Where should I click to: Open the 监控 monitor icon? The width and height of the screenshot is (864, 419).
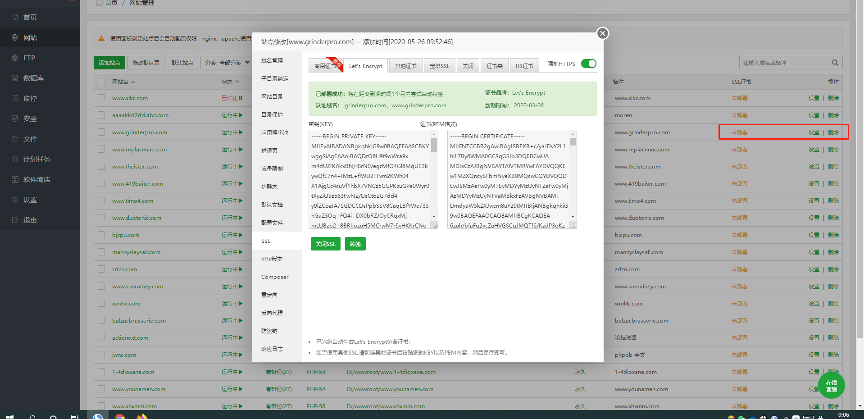pyautogui.click(x=15, y=98)
